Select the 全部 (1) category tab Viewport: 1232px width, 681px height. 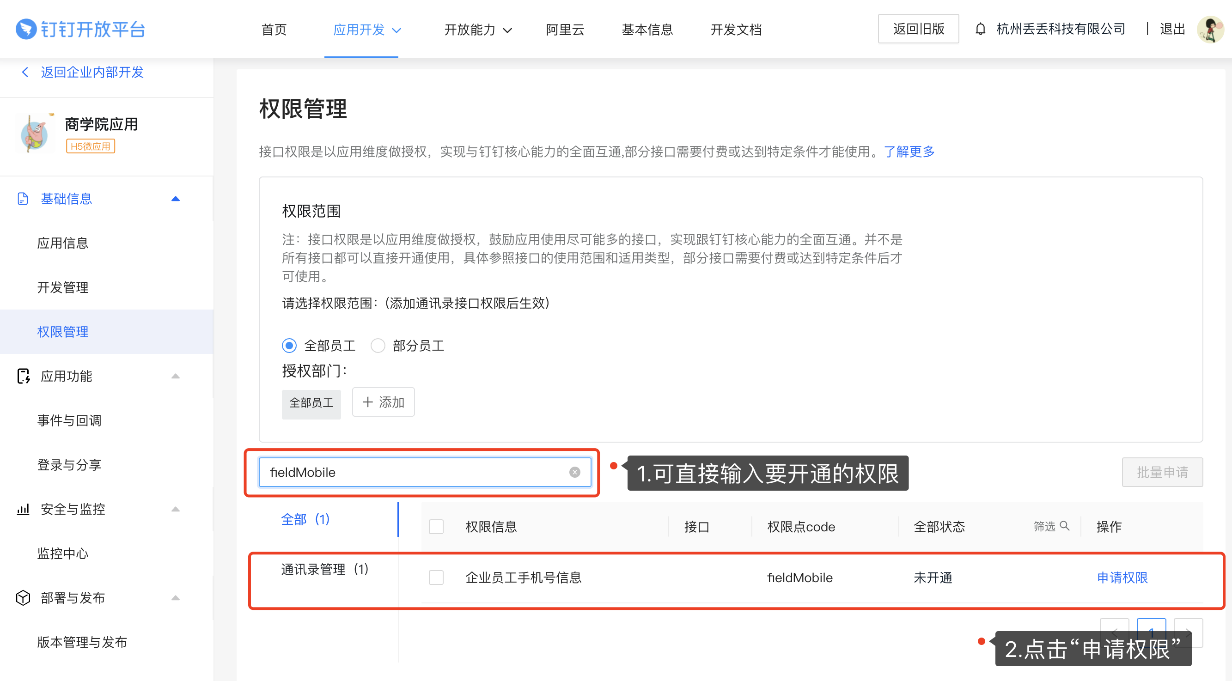(305, 519)
